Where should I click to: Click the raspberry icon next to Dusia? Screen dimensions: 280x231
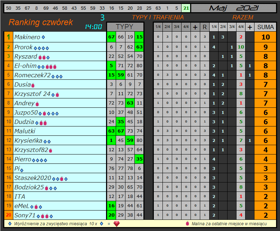pyautogui.click(x=33, y=86)
